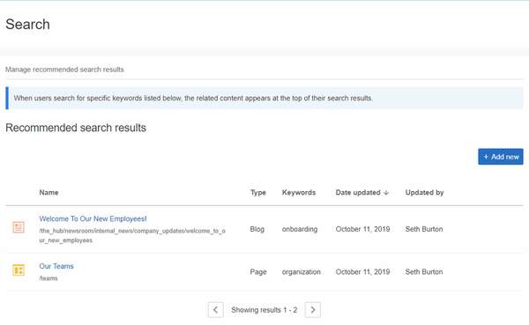The width and height of the screenshot is (529, 325).
Task: Click the Updated by column header
Action: [424, 193]
